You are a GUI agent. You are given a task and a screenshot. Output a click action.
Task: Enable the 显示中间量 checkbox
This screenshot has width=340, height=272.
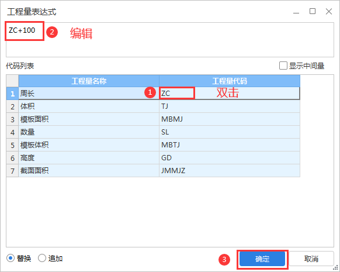(x=283, y=66)
